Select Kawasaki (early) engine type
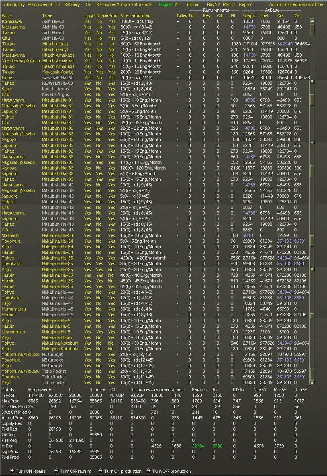327x476 pixels. point(58,72)
